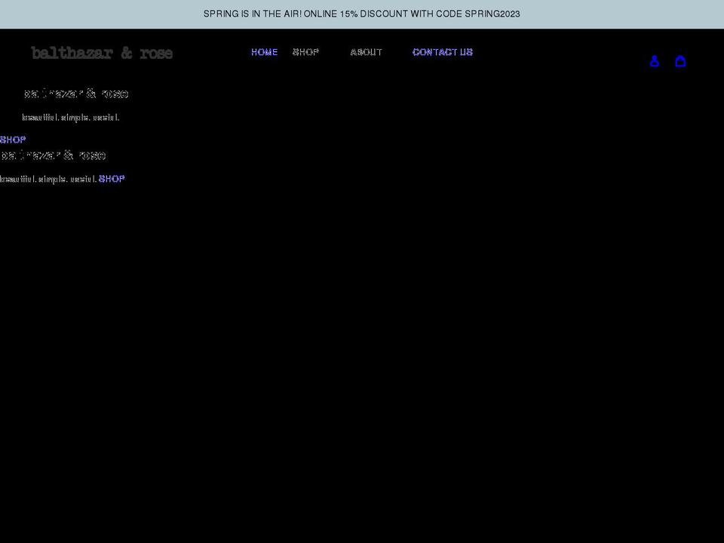Open the account login icon
This screenshot has width=724, height=543.
(x=655, y=61)
